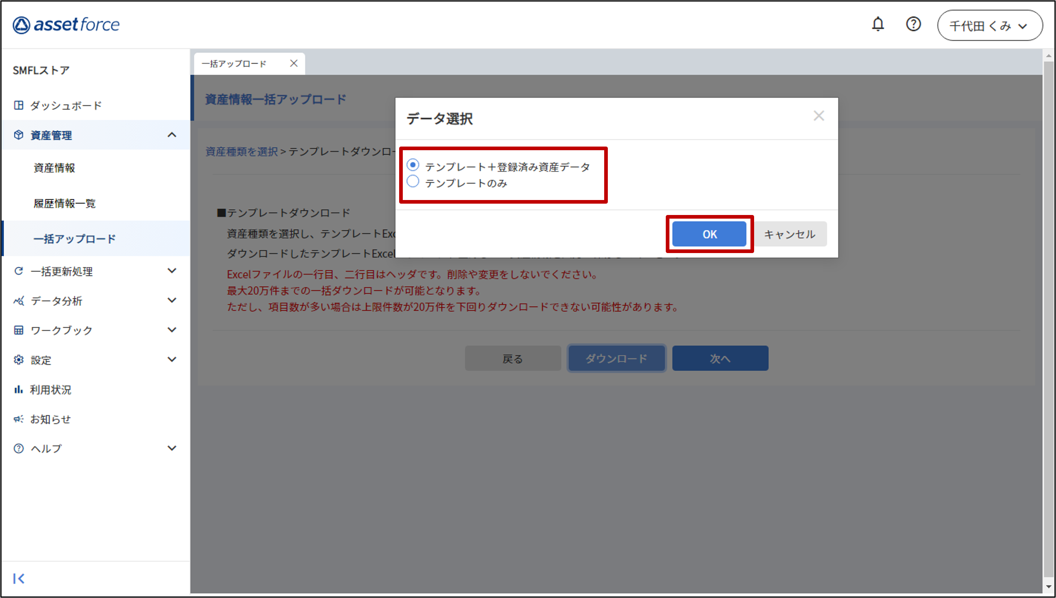Open 資産情報 in the sidebar
This screenshot has width=1056, height=598.
point(54,168)
